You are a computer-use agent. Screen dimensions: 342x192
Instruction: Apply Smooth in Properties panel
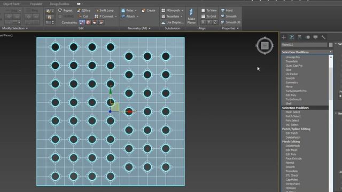(229, 17)
